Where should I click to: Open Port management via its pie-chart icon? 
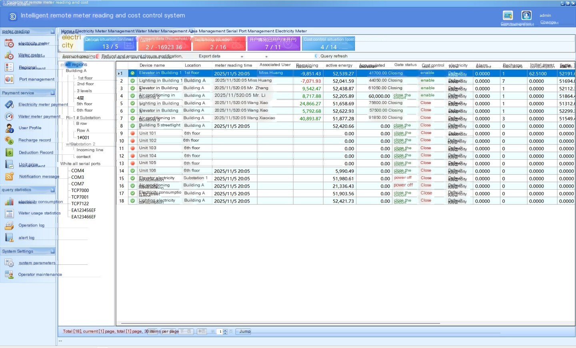pyautogui.click(x=9, y=79)
